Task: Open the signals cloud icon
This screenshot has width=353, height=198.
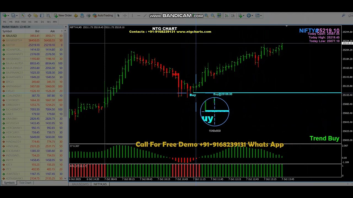Action: click(x=82, y=15)
